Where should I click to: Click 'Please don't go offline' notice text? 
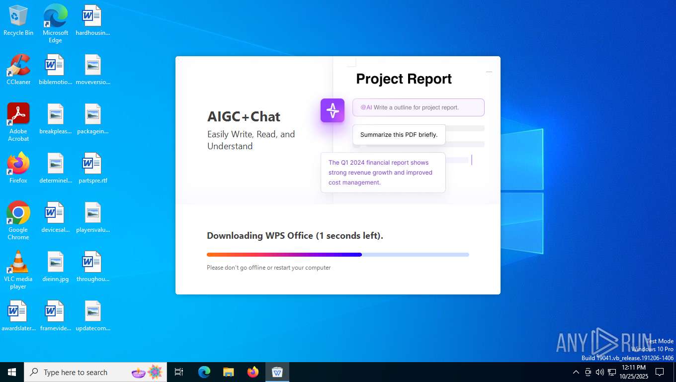tap(269, 268)
